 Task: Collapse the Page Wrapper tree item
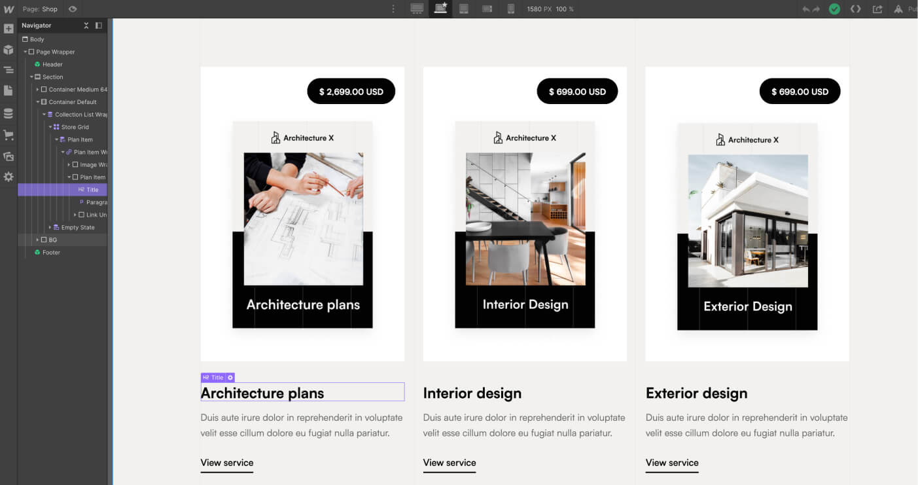click(26, 52)
